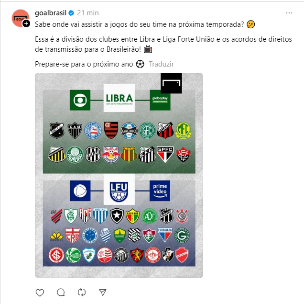This screenshot has height=304, width=304.
Task: Click the LIBRA logo in the image
Action: click(x=119, y=98)
